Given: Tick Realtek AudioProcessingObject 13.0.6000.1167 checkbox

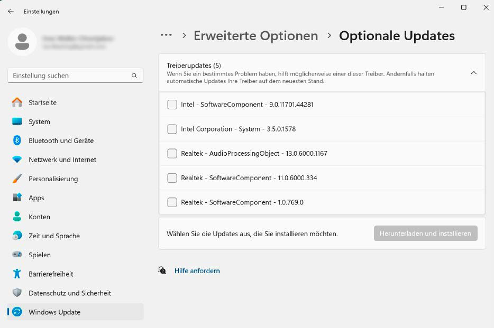Looking at the screenshot, I should [x=172, y=154].
